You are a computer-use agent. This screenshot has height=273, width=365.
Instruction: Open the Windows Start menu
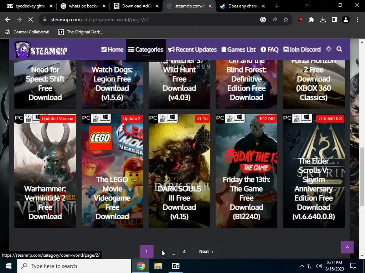(9, 266)
